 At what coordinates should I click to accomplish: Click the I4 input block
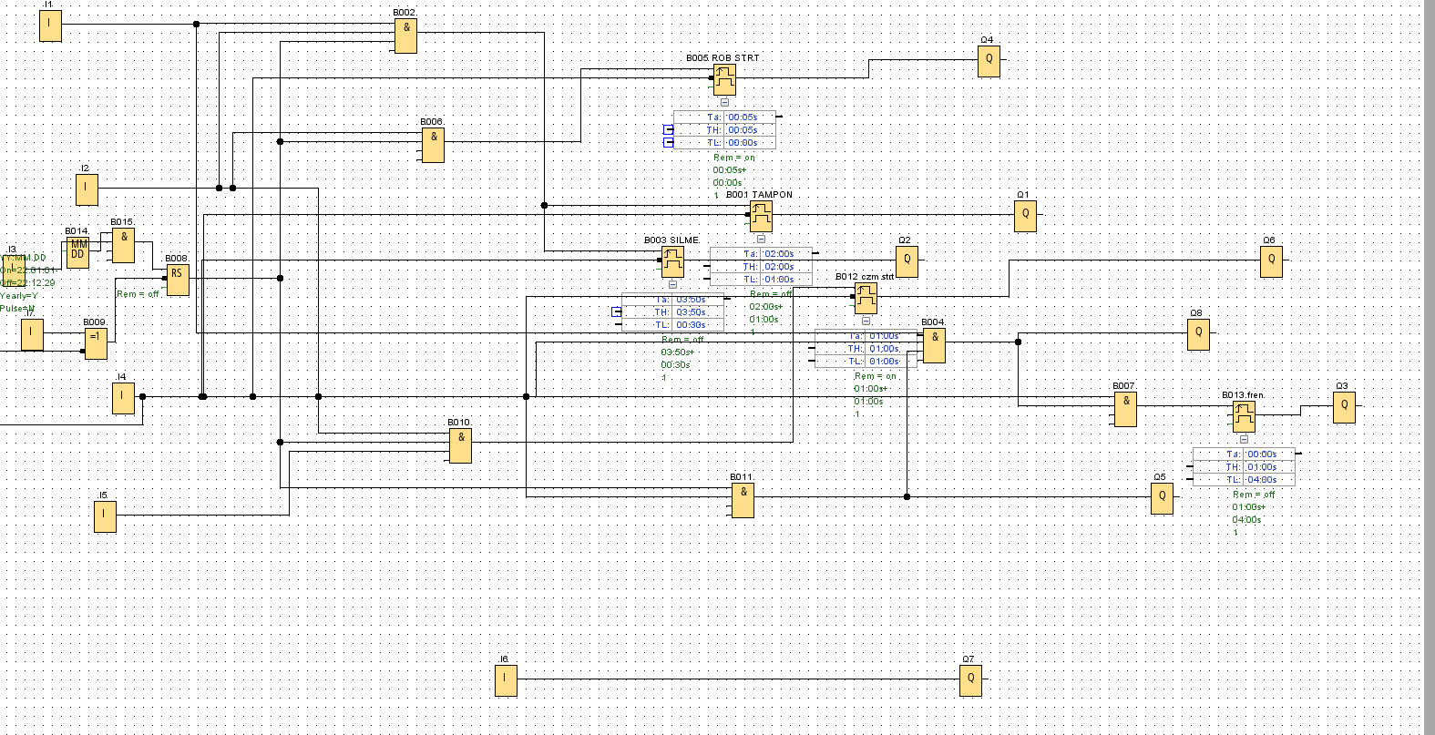click(123, 398)
